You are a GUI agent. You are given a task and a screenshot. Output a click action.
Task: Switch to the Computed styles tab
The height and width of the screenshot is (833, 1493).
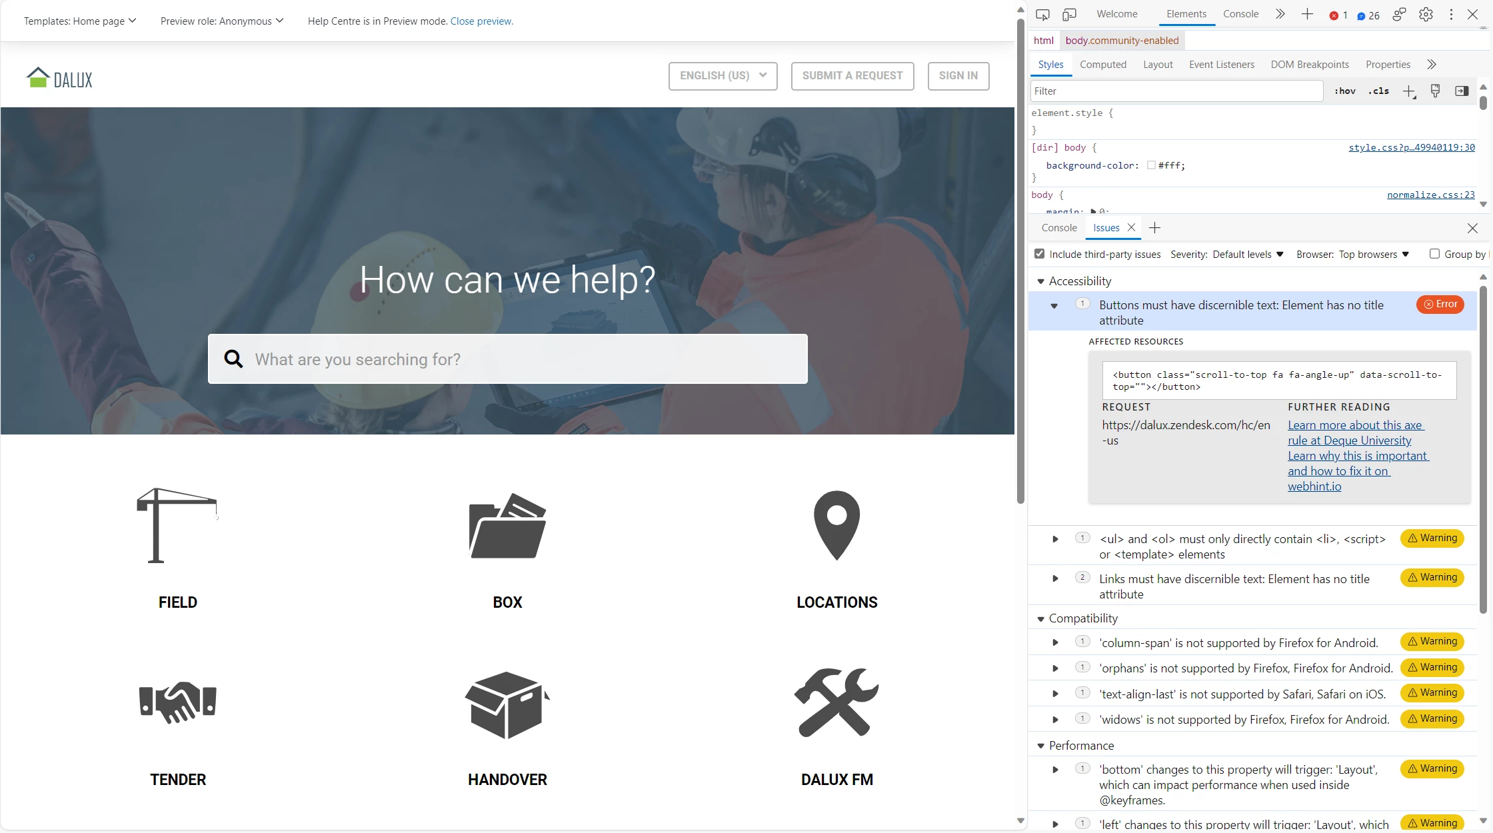tap(1102, 65)
